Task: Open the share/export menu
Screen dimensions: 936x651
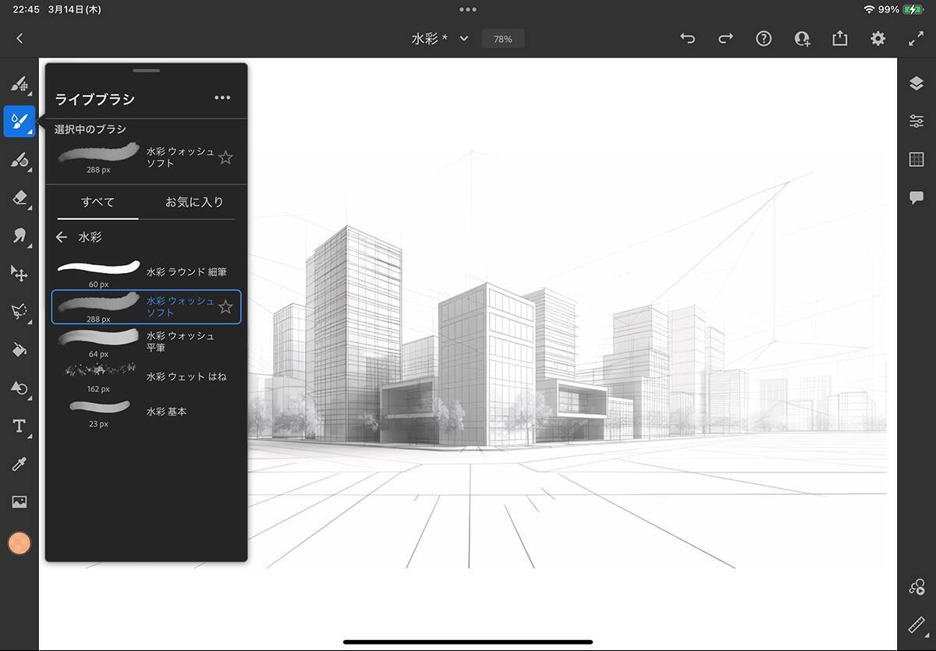Action: point(839,38)
